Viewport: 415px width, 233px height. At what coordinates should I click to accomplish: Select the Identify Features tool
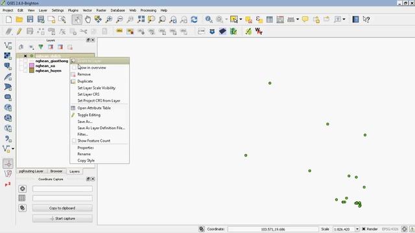pos(209,19)
